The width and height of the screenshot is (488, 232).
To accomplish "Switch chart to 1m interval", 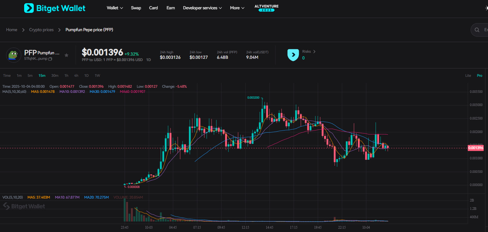I will [x=19, y=76].
